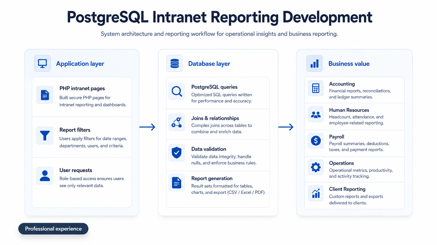Click text "Users apply filters for date ranges,"
Screen dimensions: 437x245
coord(93,139)
